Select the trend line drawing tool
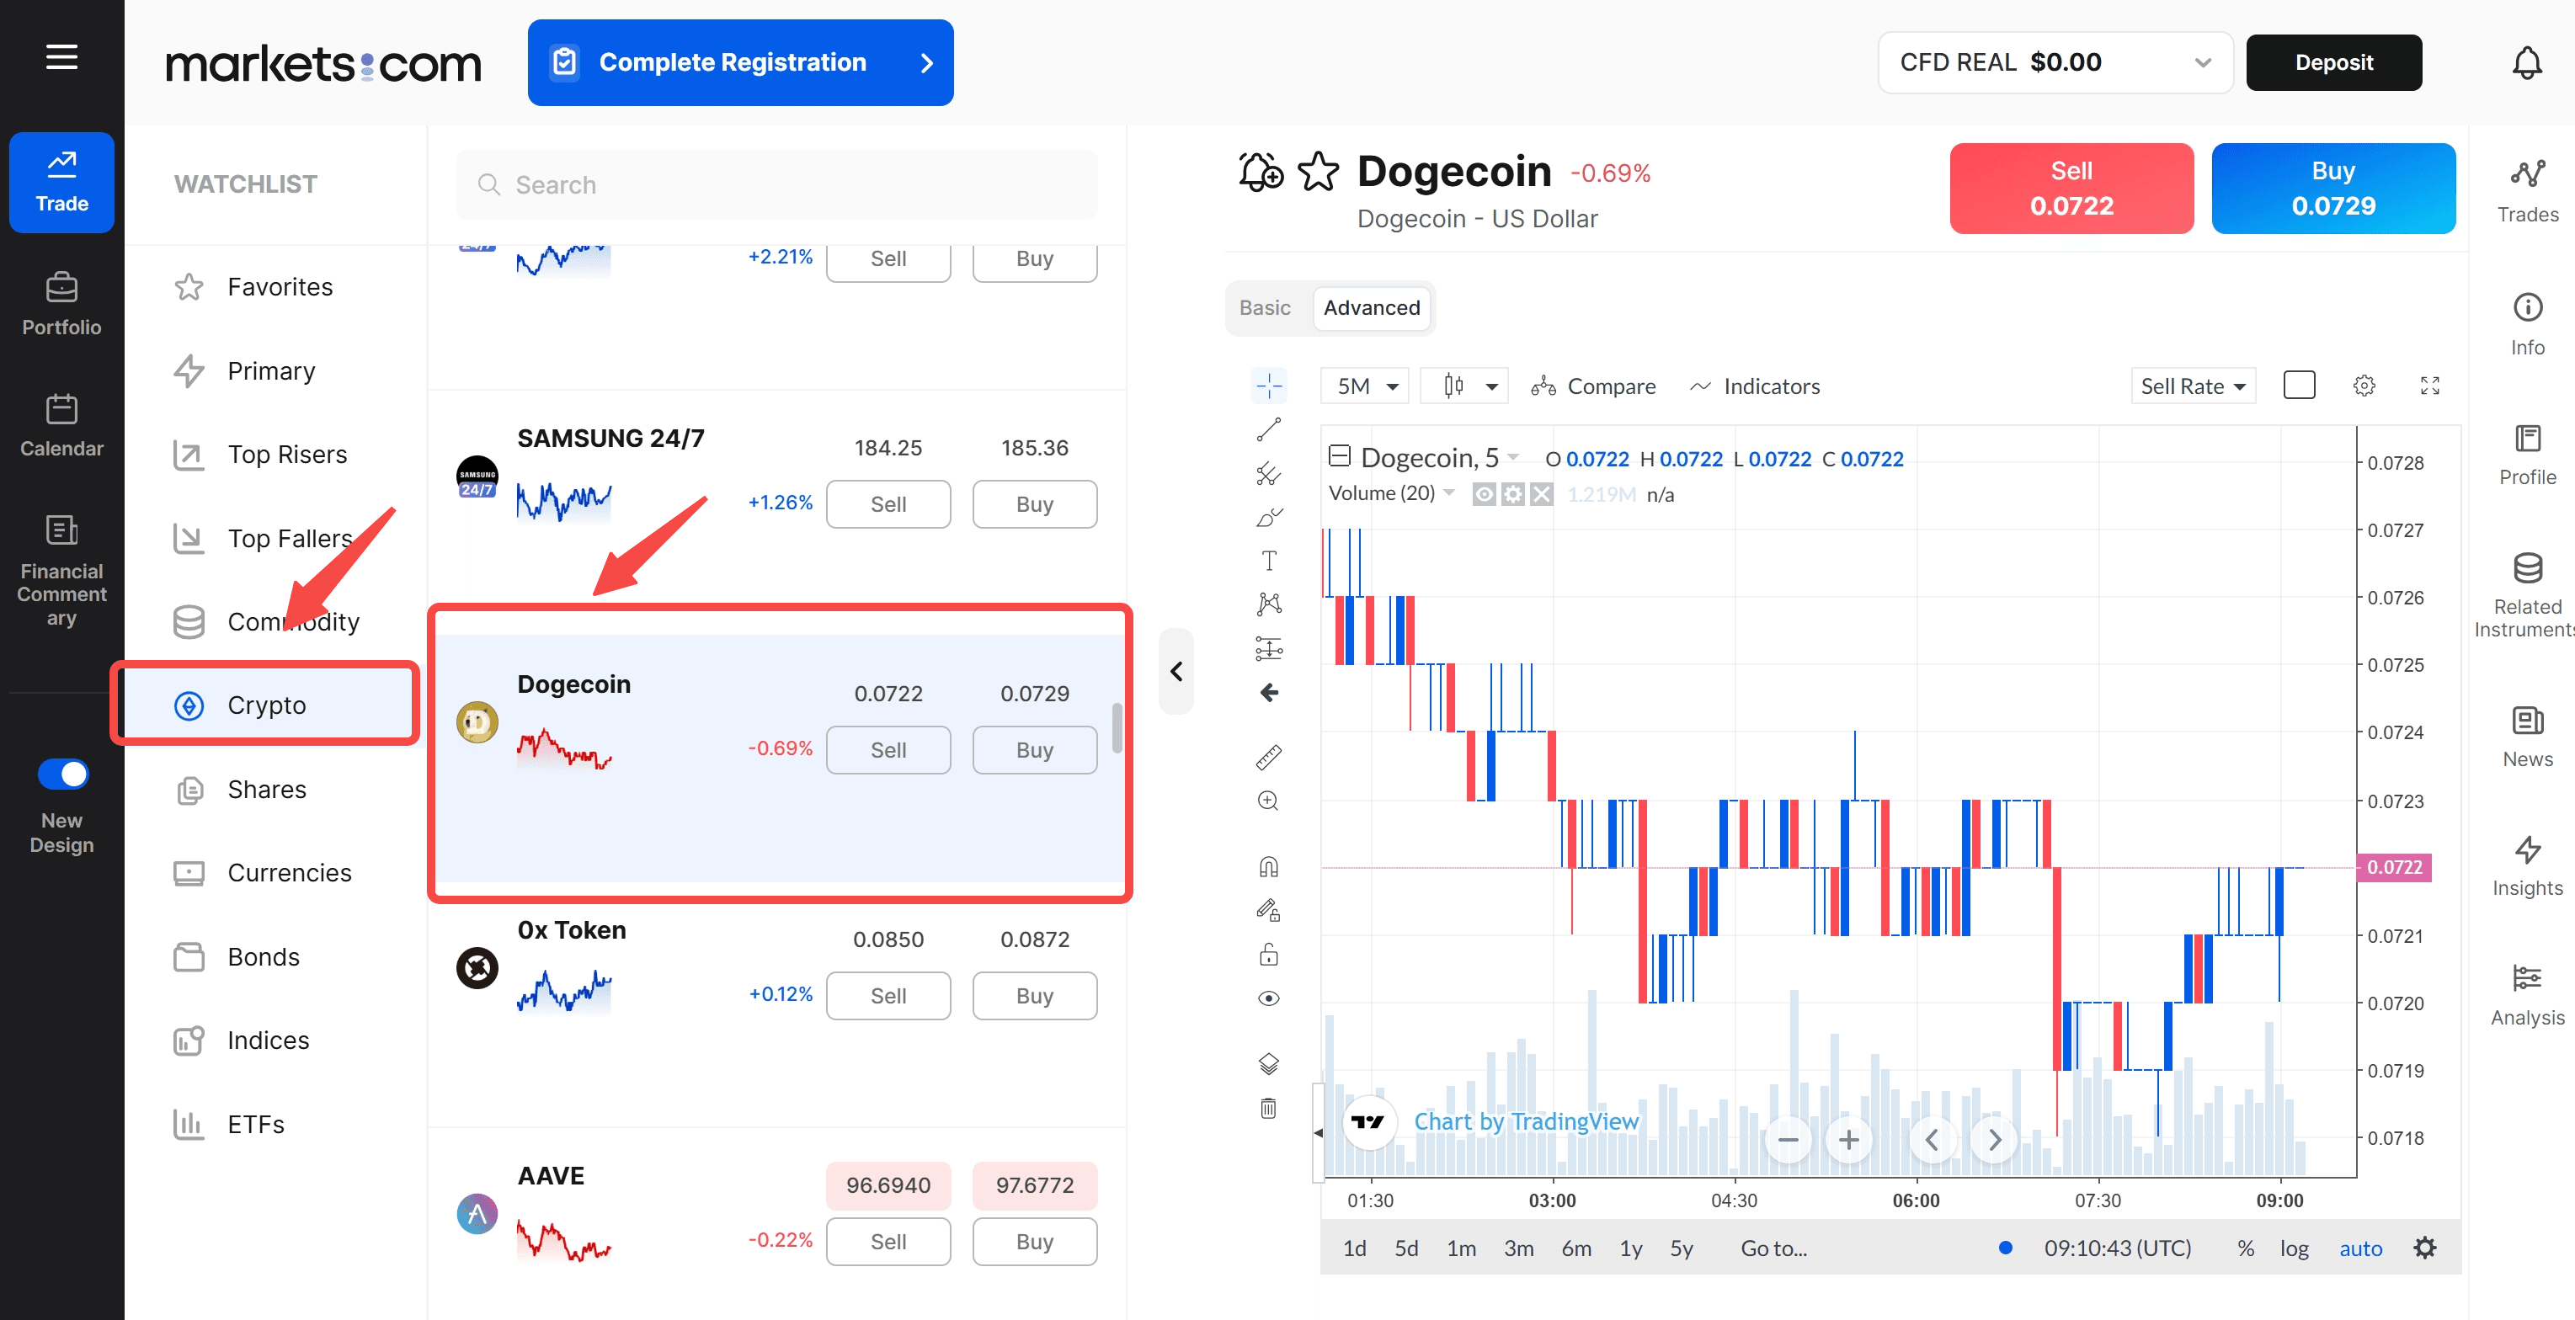The height and width of the screenshot is (1320, 2575). [x=1268, y=429]
